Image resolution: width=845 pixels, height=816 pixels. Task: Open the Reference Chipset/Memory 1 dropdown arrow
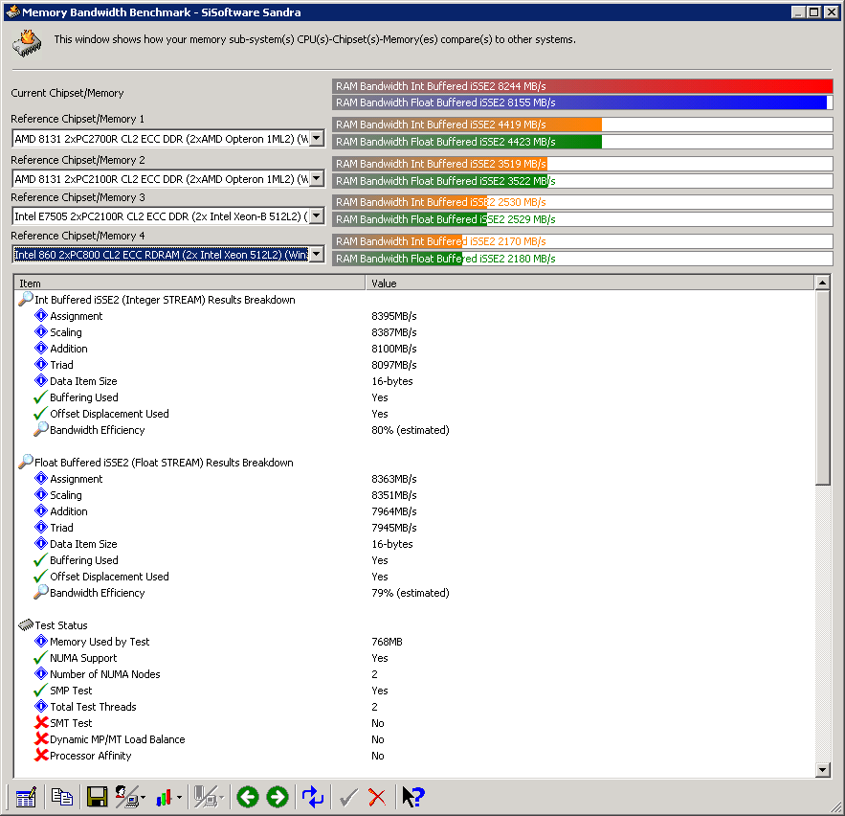[317, 139]
